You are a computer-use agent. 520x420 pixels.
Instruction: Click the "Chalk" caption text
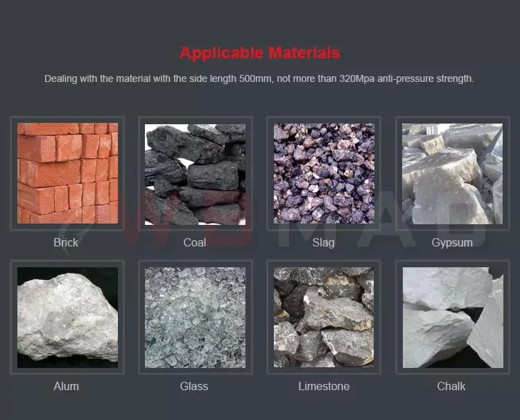451,387
